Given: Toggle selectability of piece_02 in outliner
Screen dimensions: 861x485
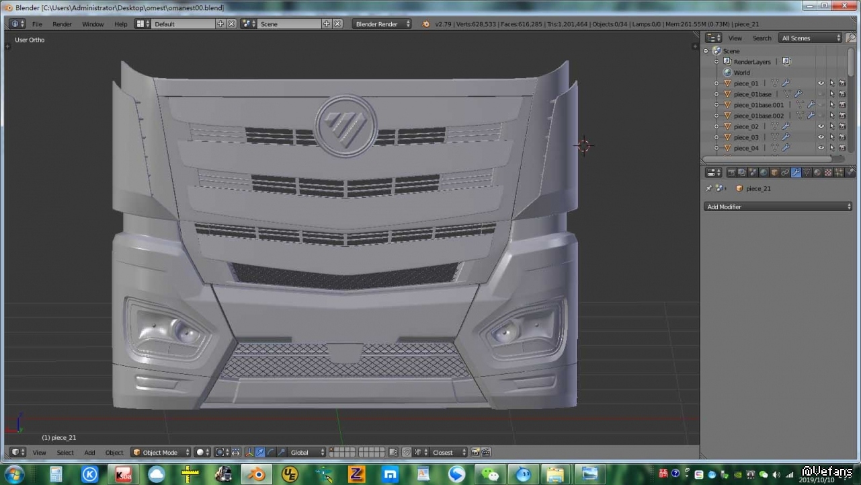Looking at the screenshot, I should 831,126.
